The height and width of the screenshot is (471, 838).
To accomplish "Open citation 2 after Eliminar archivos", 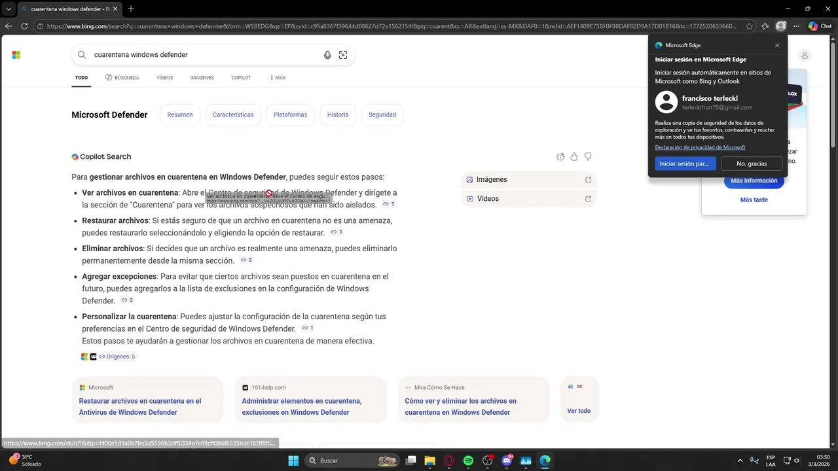I will (x=246, y=260).
